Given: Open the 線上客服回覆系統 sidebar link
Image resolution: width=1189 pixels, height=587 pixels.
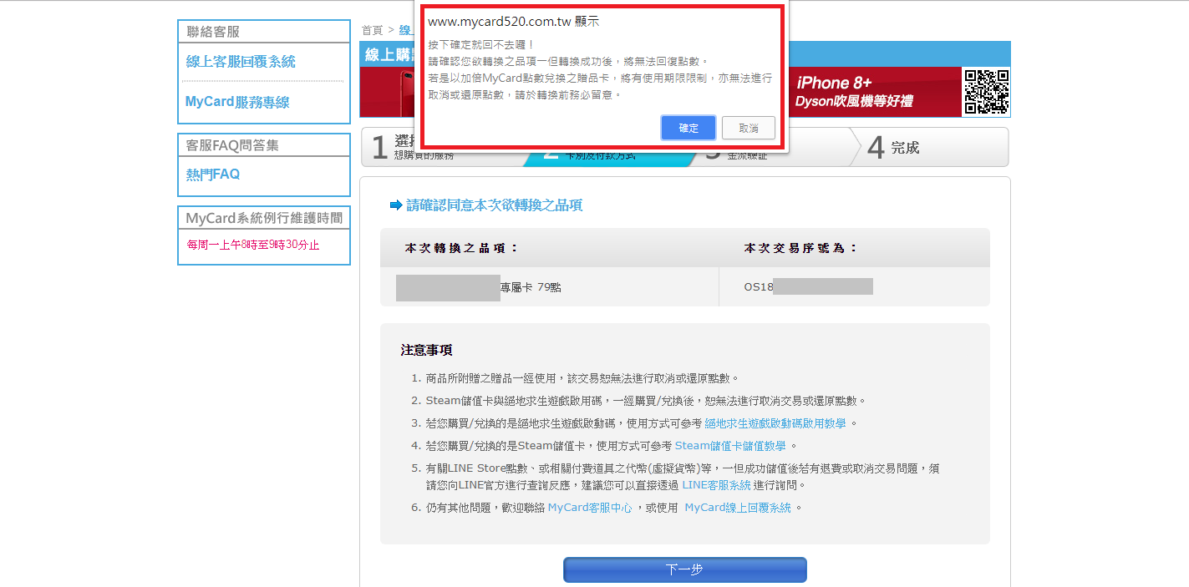Looking at the screenshot, I should click(x=241, y=62).
